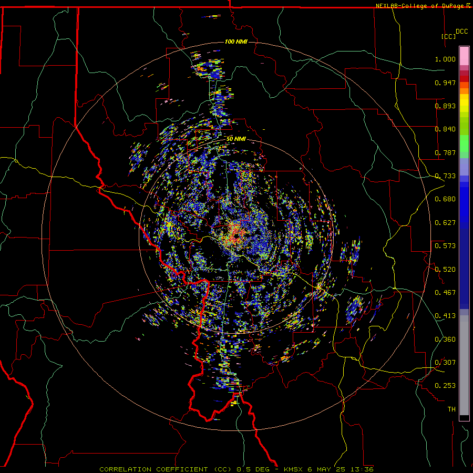This screenshot has height=473, width=473.
Task: Click the [CC] label near the color scale
Action: click(x=448, y=36)
